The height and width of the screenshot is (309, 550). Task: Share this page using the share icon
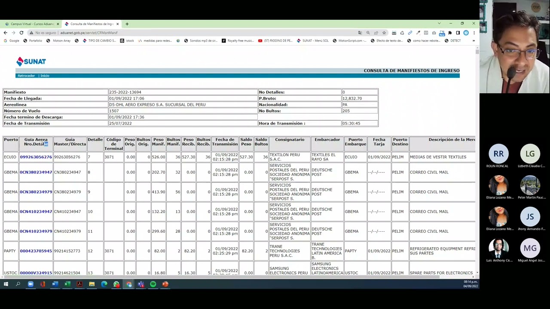(x=376, y=33)
